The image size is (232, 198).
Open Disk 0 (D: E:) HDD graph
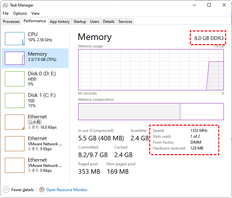point(15,79)
